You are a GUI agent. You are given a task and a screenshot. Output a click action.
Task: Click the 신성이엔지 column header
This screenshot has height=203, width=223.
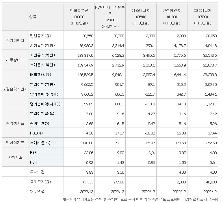tap(172, 17)
